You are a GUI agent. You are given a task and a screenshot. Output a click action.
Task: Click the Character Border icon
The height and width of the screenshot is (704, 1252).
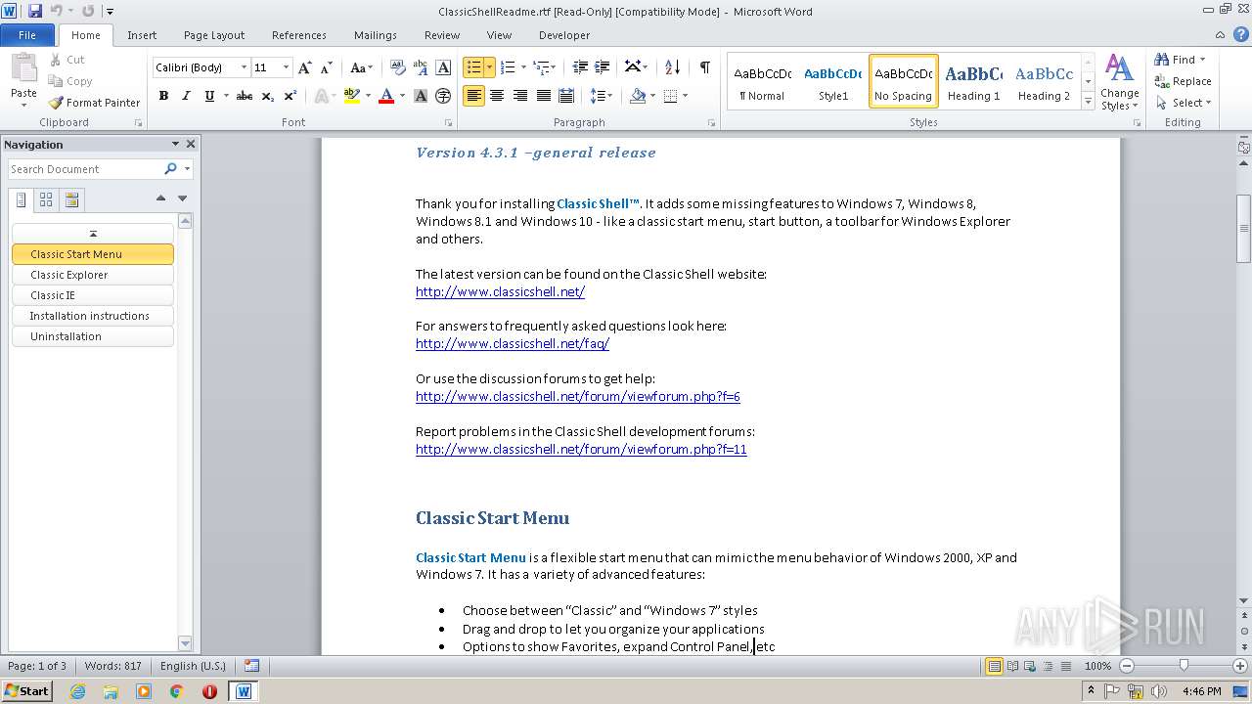443,67
